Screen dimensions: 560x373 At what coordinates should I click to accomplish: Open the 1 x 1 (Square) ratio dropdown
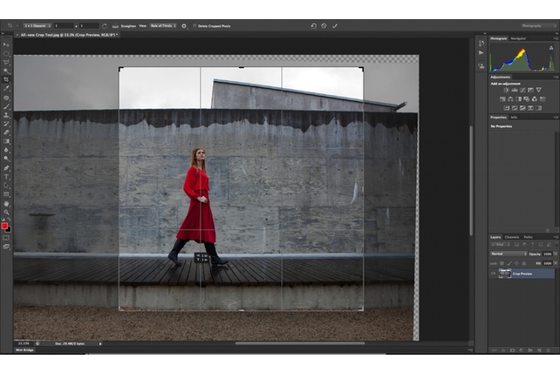pyautogui.click(x=38, y=25)
